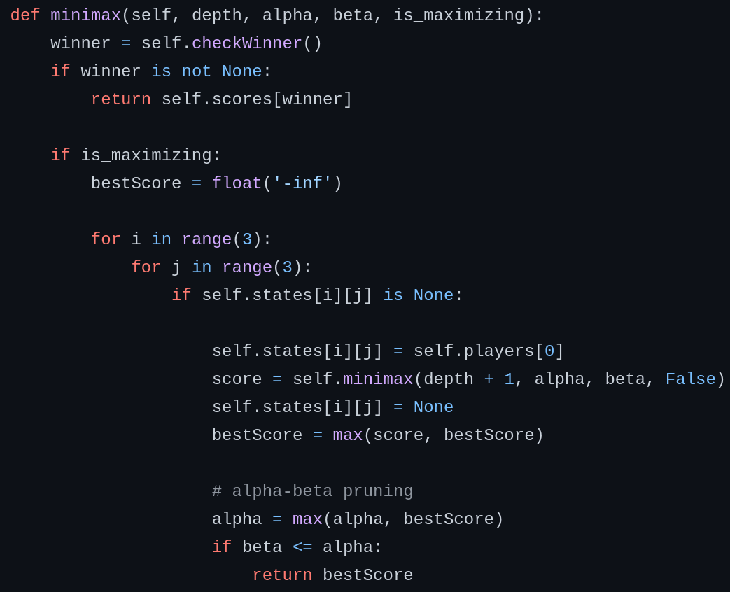This screenshot has height=592, width=730.
Task: Click the final 'return bestScore' statement
Action: click(333, 575)
